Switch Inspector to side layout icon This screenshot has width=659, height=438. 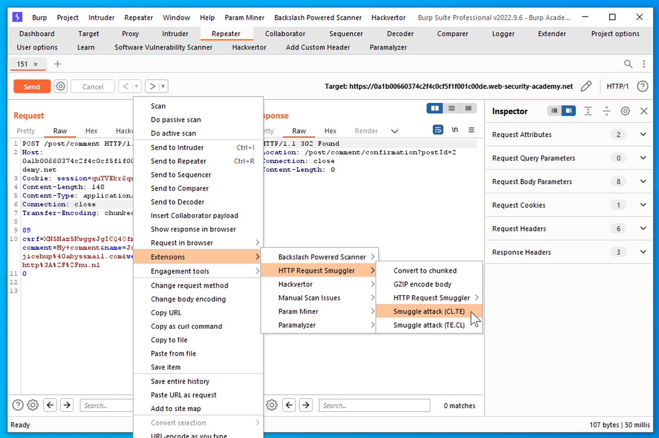pyautogui.click(x=568, y=111)
